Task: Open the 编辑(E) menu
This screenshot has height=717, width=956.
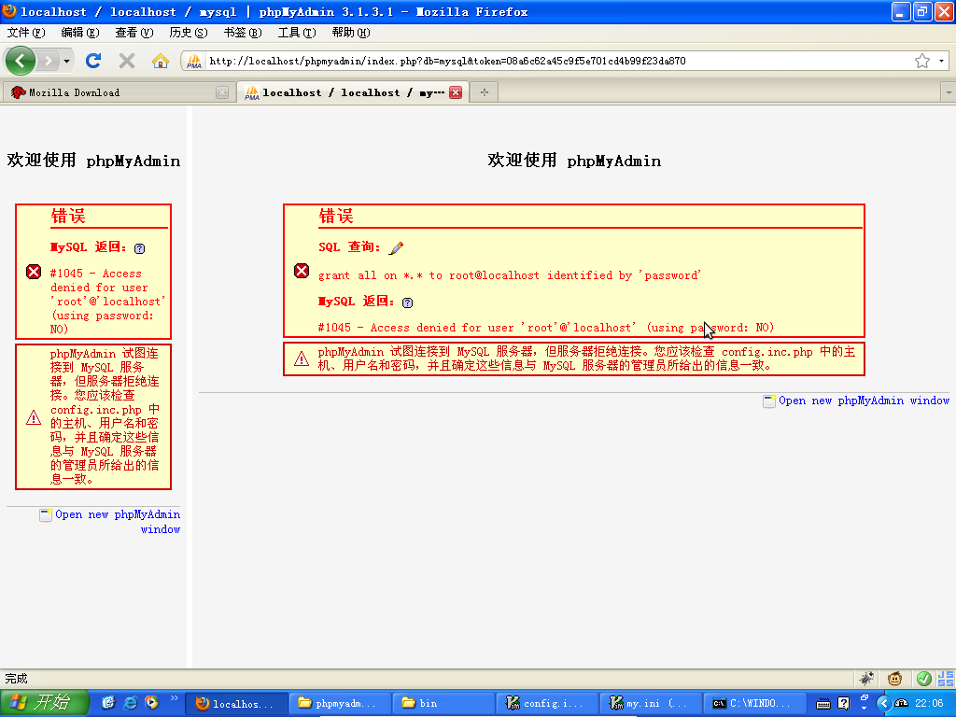Action: click(80, 33)
